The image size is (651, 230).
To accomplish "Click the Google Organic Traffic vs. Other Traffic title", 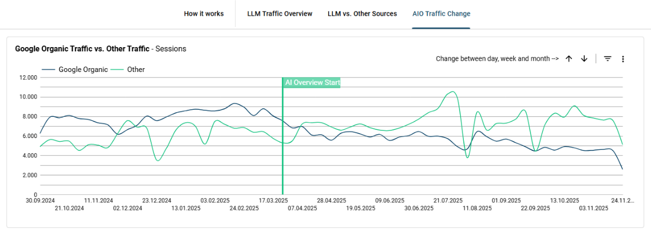I will [82, 49].
